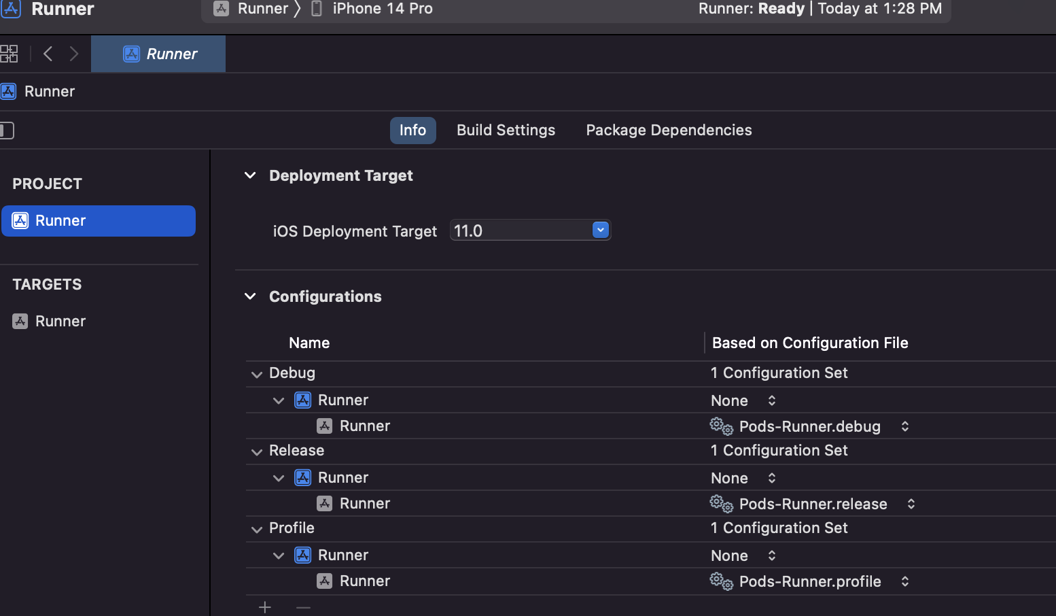The height and width of the screenshot is (616, 1056).
Task: Collapse the Debug configuration row
Action: [256, 374]
